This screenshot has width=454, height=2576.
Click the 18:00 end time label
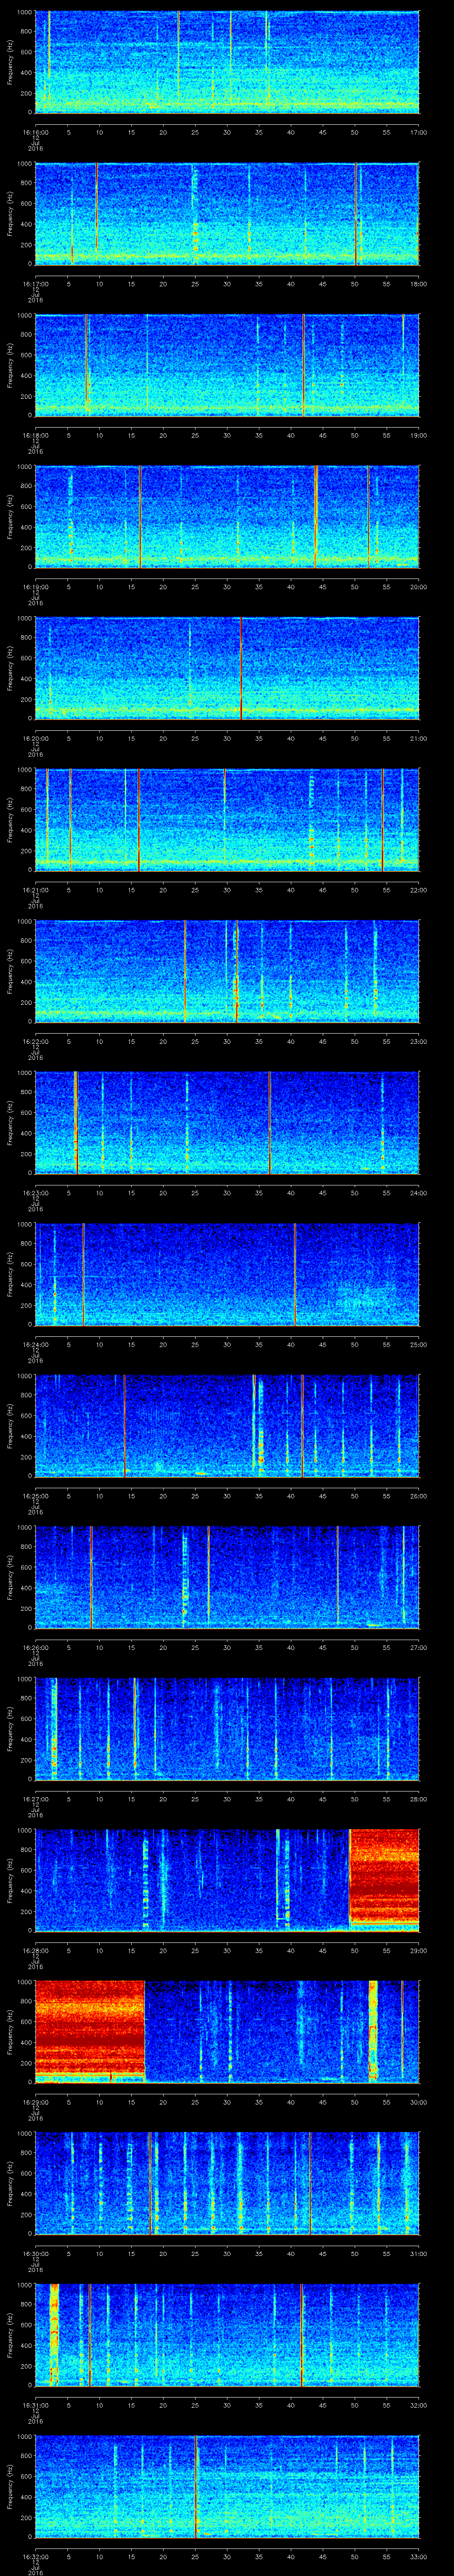[418, 284]
